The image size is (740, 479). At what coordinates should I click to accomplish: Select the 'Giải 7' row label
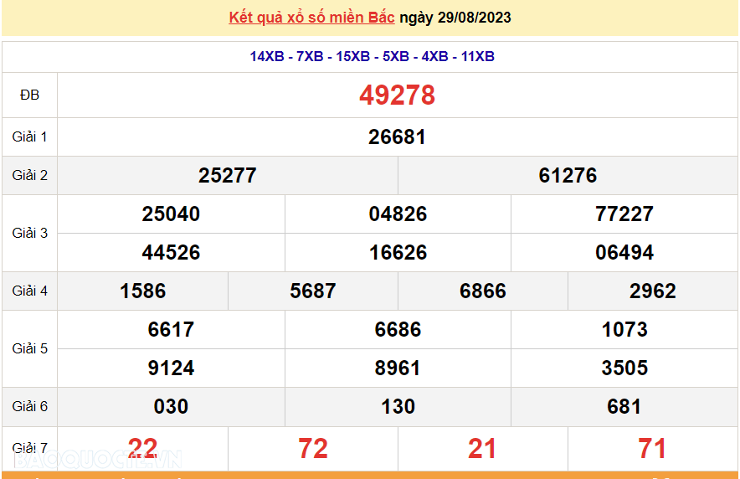pos(29,447)
